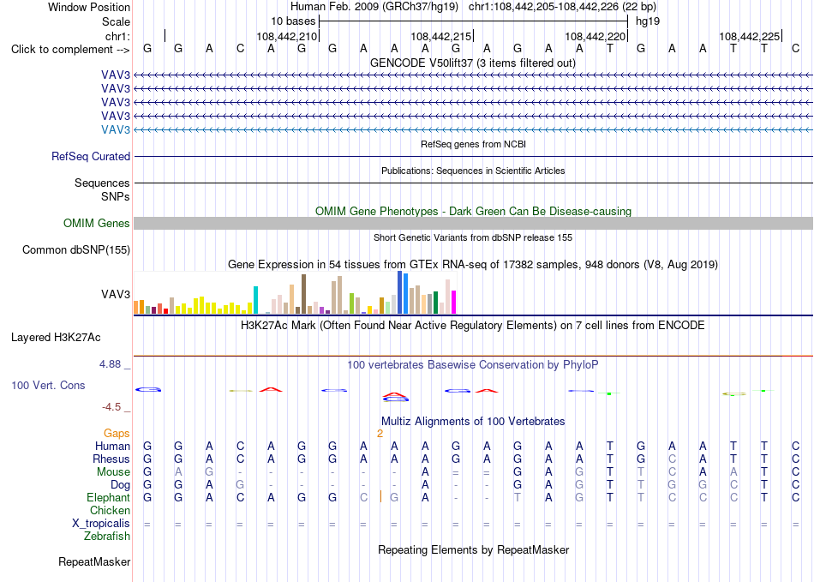The width and height of the screenshot is (814, 582).
Task: Click the cyan bar in GTEx chart
Action: [255, 300]
